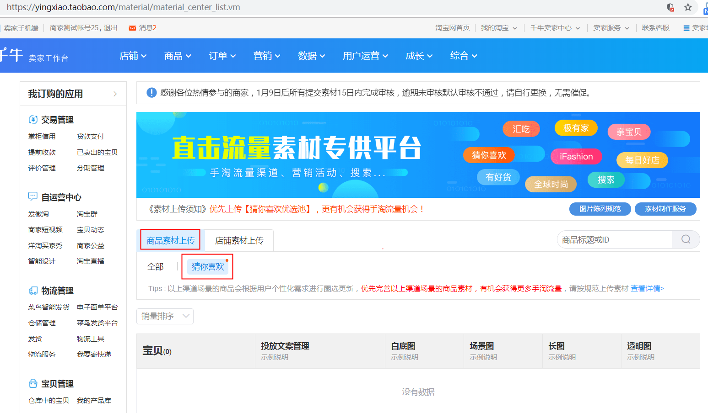Open 评价管理 in sidebar

(x=42, y=168)
